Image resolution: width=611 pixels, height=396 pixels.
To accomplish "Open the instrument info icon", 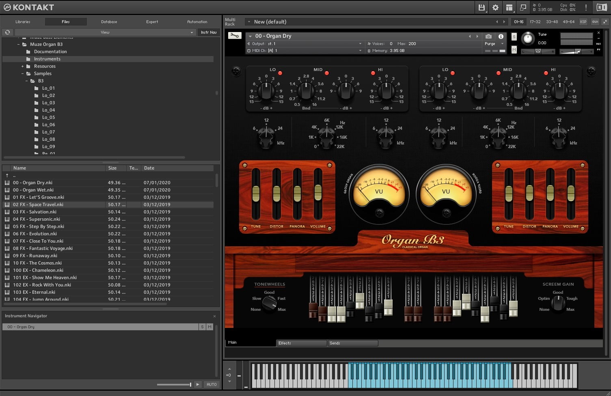I will [x=501, y=36].
